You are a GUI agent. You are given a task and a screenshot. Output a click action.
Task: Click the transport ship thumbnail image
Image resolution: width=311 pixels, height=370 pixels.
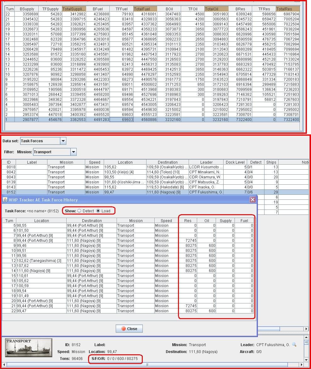tap(29, 348)
